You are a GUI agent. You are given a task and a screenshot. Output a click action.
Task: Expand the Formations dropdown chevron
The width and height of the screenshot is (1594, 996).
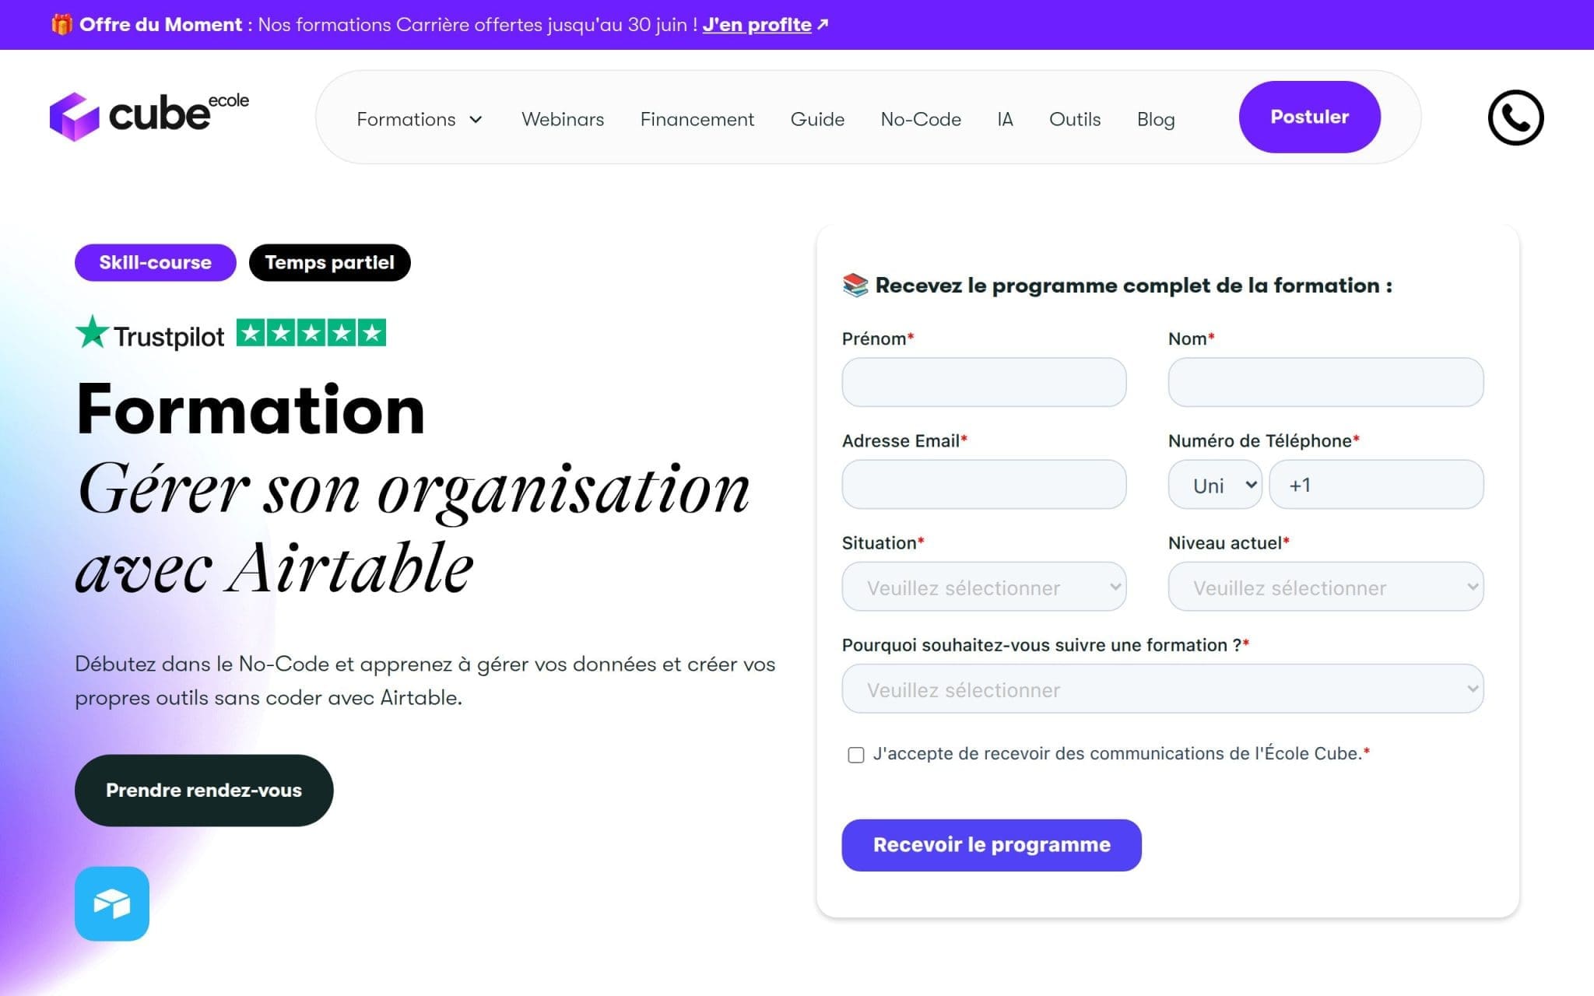click(x=476, y=119)
